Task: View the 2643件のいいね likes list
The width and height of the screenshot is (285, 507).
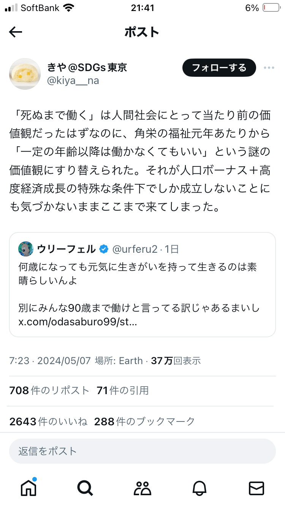Action: [x=48, y=421]
